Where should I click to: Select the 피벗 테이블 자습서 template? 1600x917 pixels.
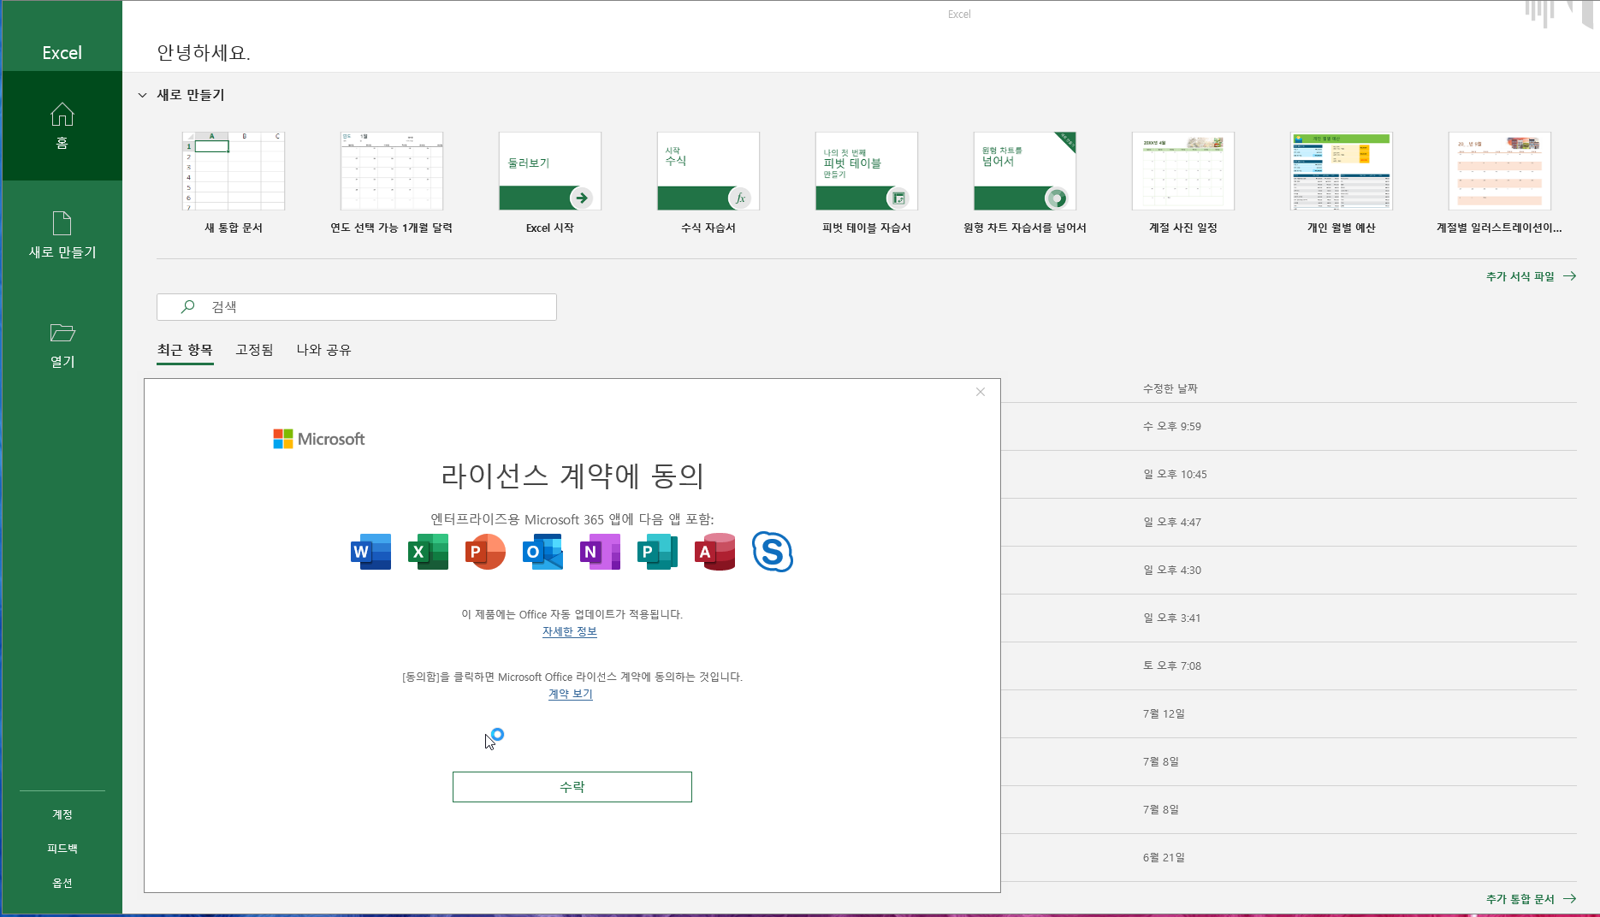[867, 183]
